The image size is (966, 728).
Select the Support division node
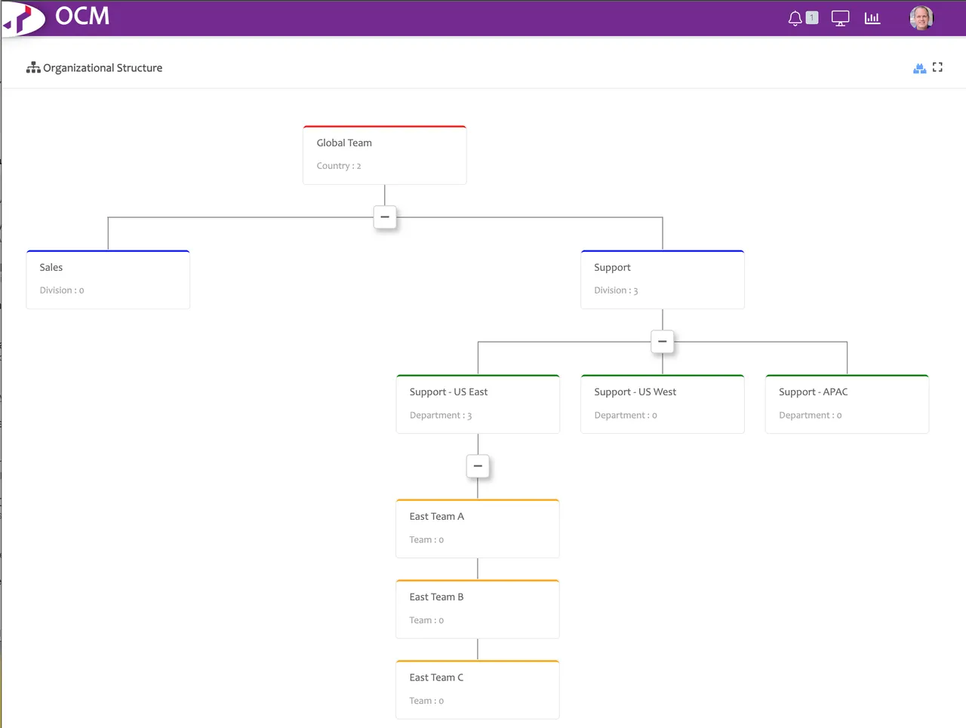tap(662, 279)
